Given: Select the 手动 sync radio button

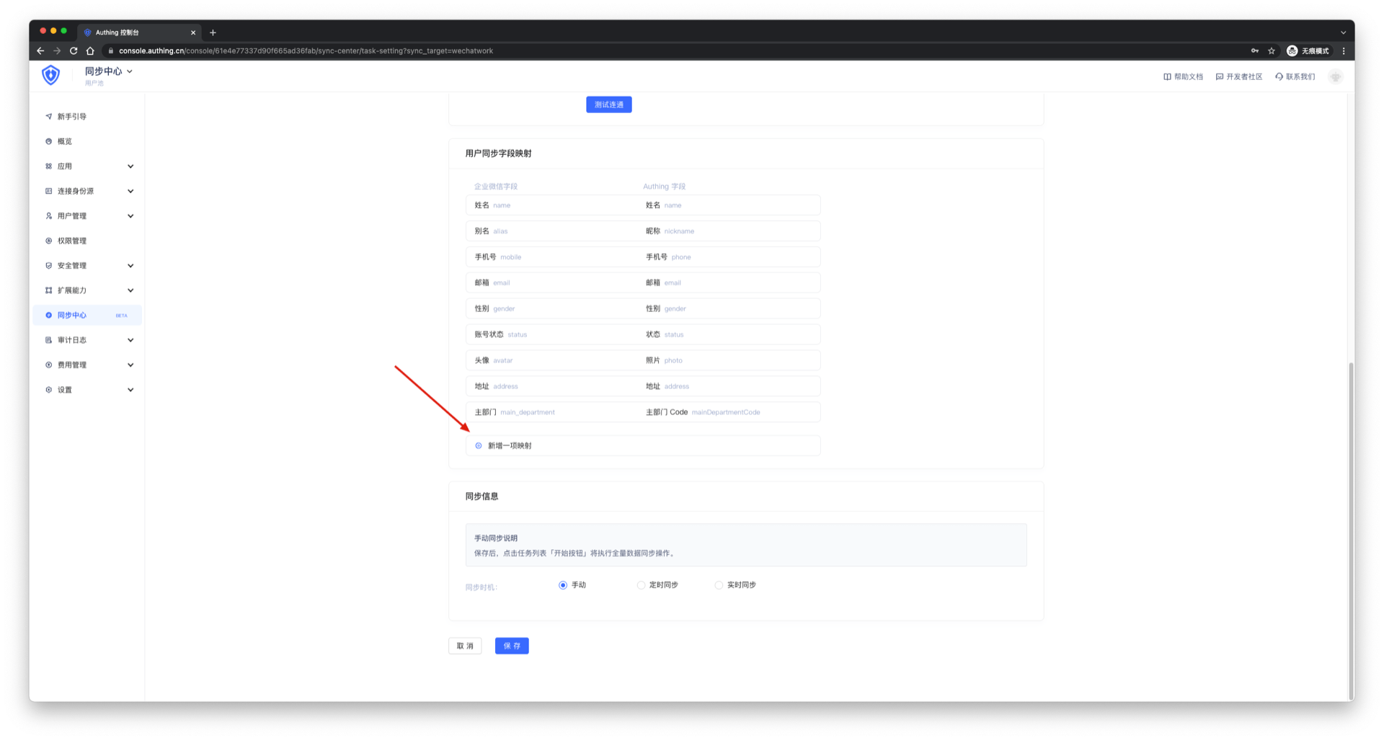Looking at the screenshot, I should 563,585.
